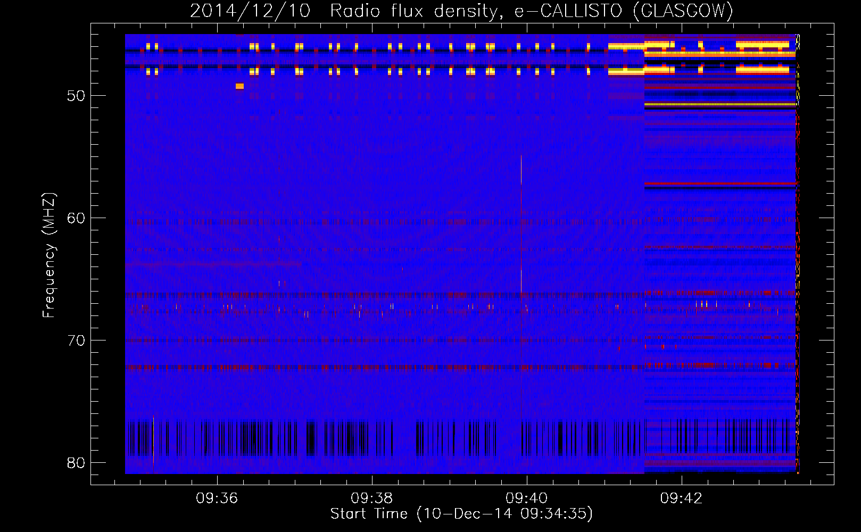Click the "09:42" time tick label

pos(682,498)
